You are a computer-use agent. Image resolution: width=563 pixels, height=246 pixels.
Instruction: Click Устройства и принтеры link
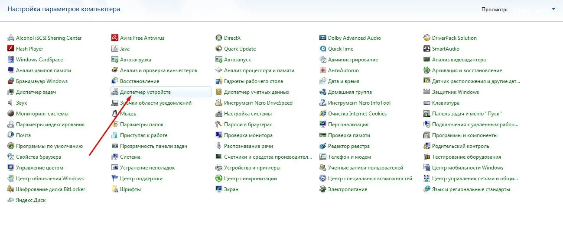click(252, 168)
